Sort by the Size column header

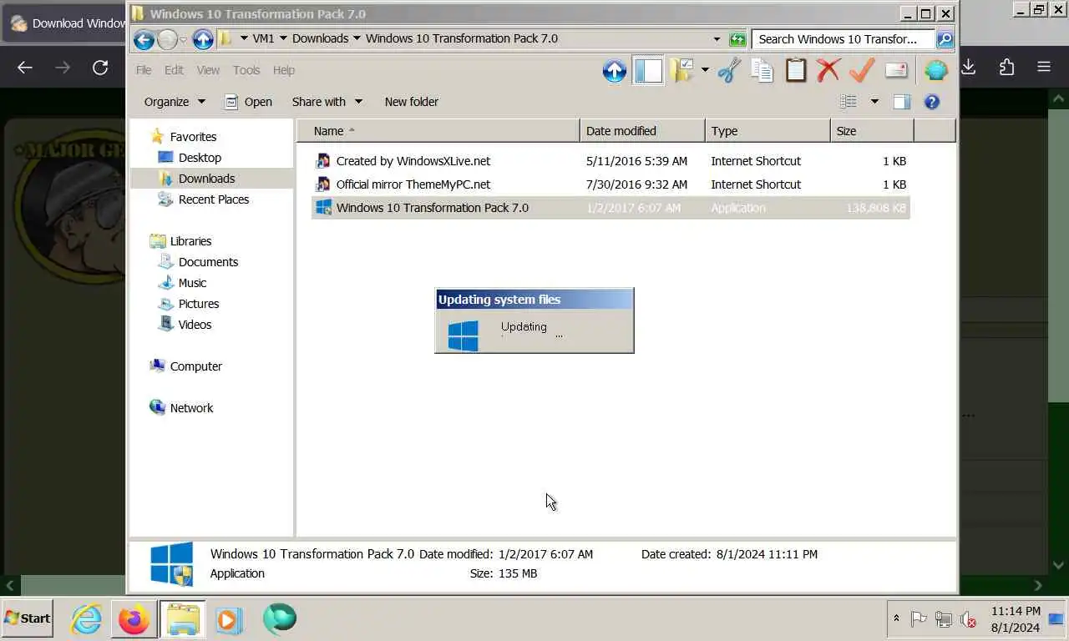coord(872,131)
